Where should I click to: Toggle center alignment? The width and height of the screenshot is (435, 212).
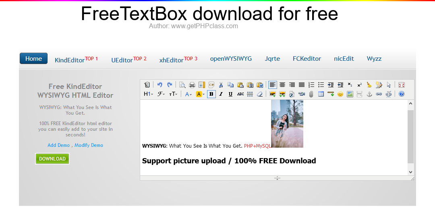(x=282, y=85)
